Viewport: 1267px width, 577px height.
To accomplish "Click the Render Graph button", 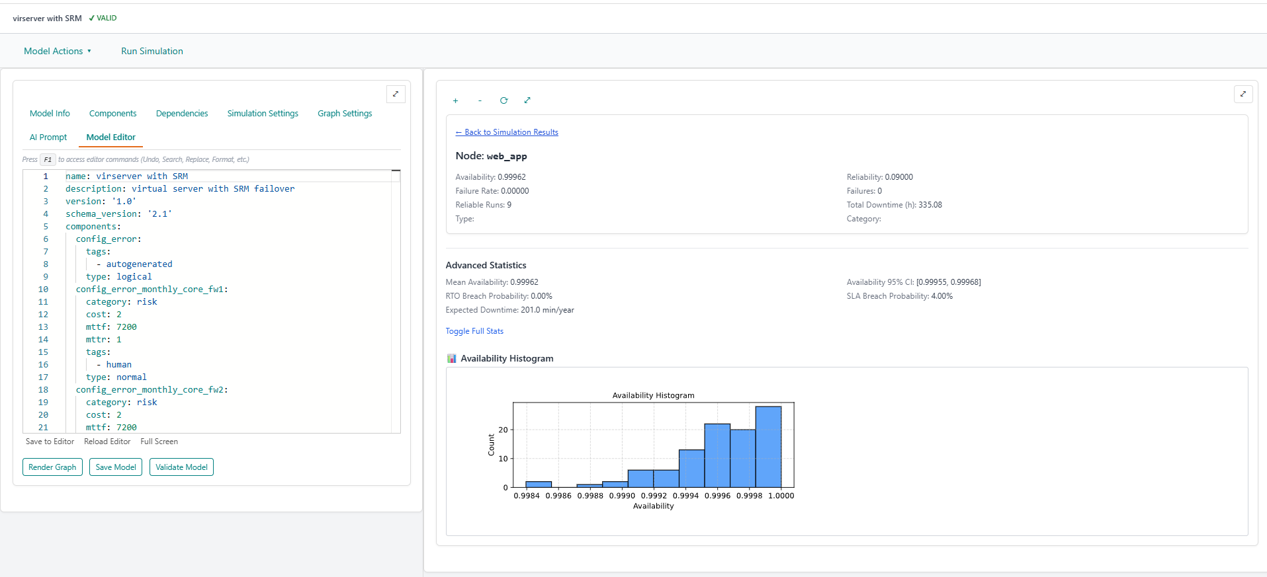I will click(x=52, y=467).
